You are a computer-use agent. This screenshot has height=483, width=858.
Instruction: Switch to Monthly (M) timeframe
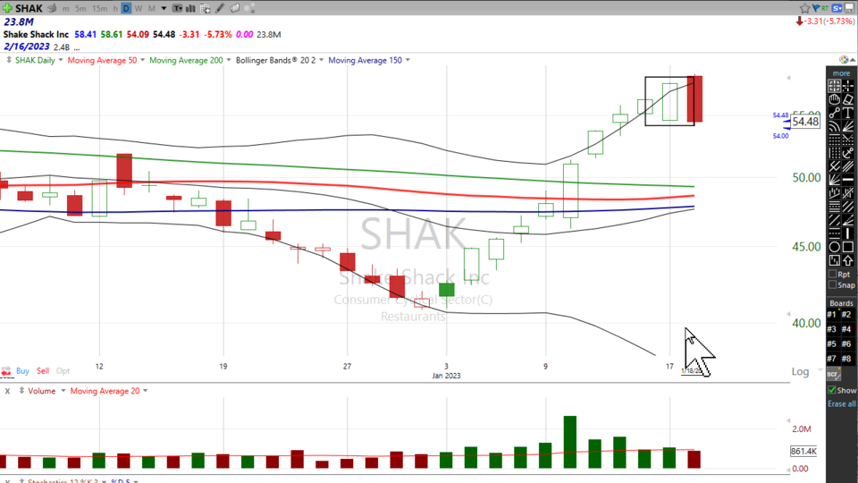click(x=152, y=8)
